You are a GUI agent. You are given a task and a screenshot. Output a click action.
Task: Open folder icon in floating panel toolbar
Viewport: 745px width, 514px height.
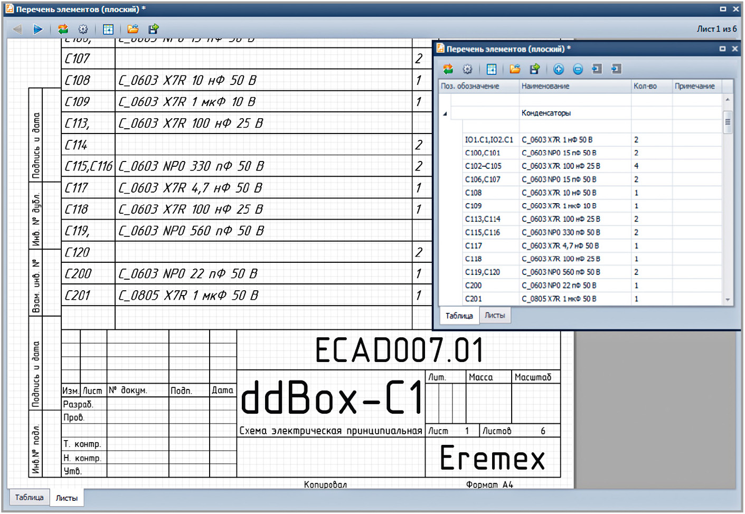pyautogui.click(x=515, y=69)
